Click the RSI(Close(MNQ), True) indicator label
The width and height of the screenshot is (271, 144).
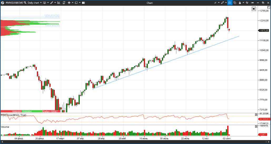click(13, 115)
